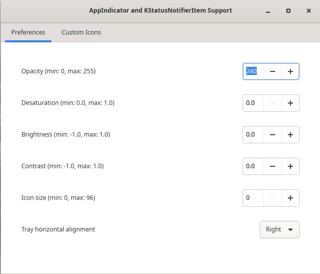Decrease Contrast using the minus icon
This screenshot has height=274, width=320.
click(x=273, y=166)
